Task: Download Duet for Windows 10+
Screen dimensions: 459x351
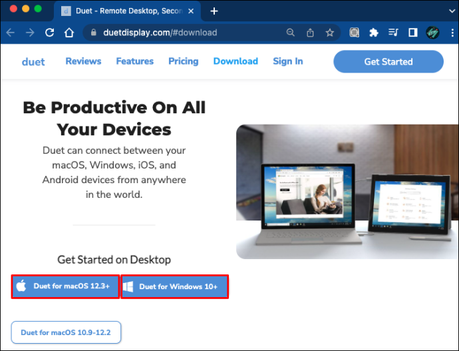Action: tap(174, 286)
